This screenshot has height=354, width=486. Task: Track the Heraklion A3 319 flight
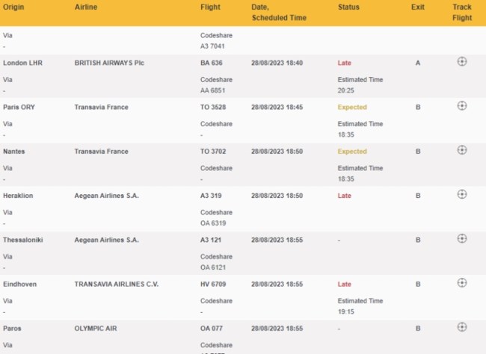click(462, 194)
